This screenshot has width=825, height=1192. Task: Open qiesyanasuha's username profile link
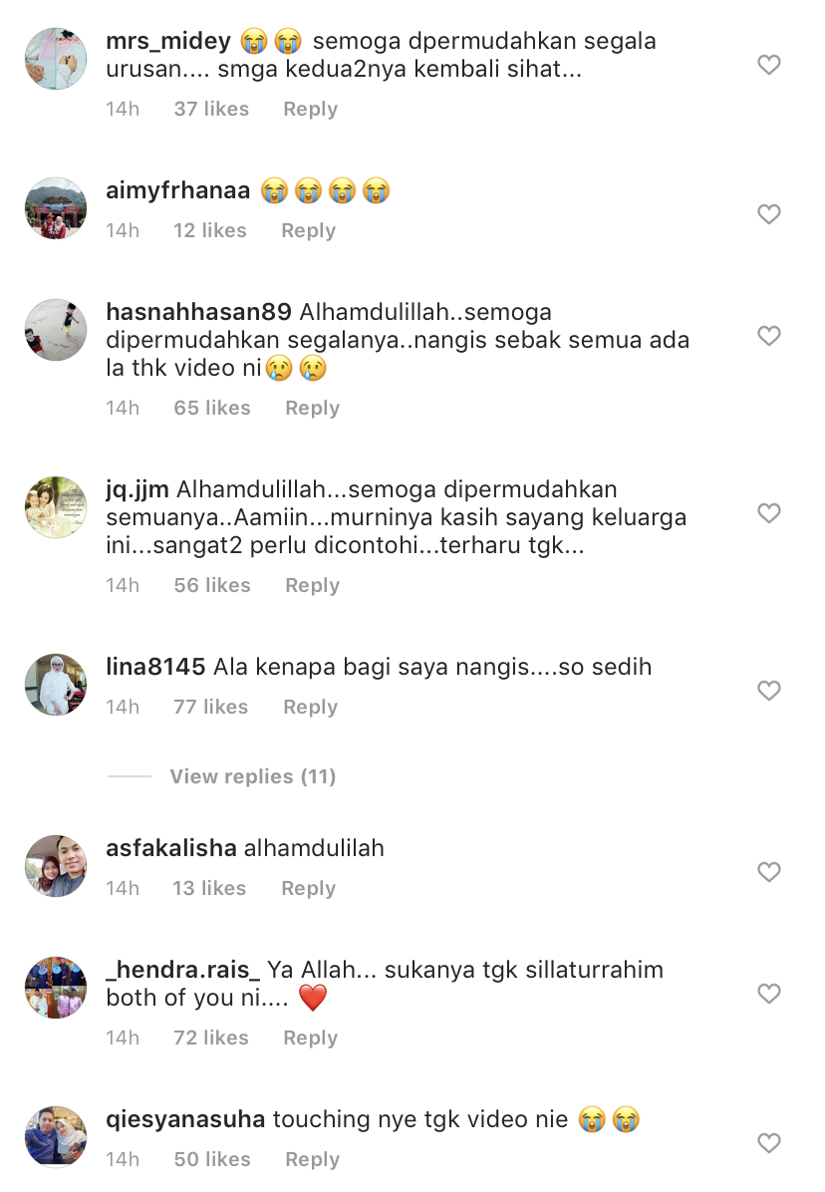click(x=185, y=1119)
